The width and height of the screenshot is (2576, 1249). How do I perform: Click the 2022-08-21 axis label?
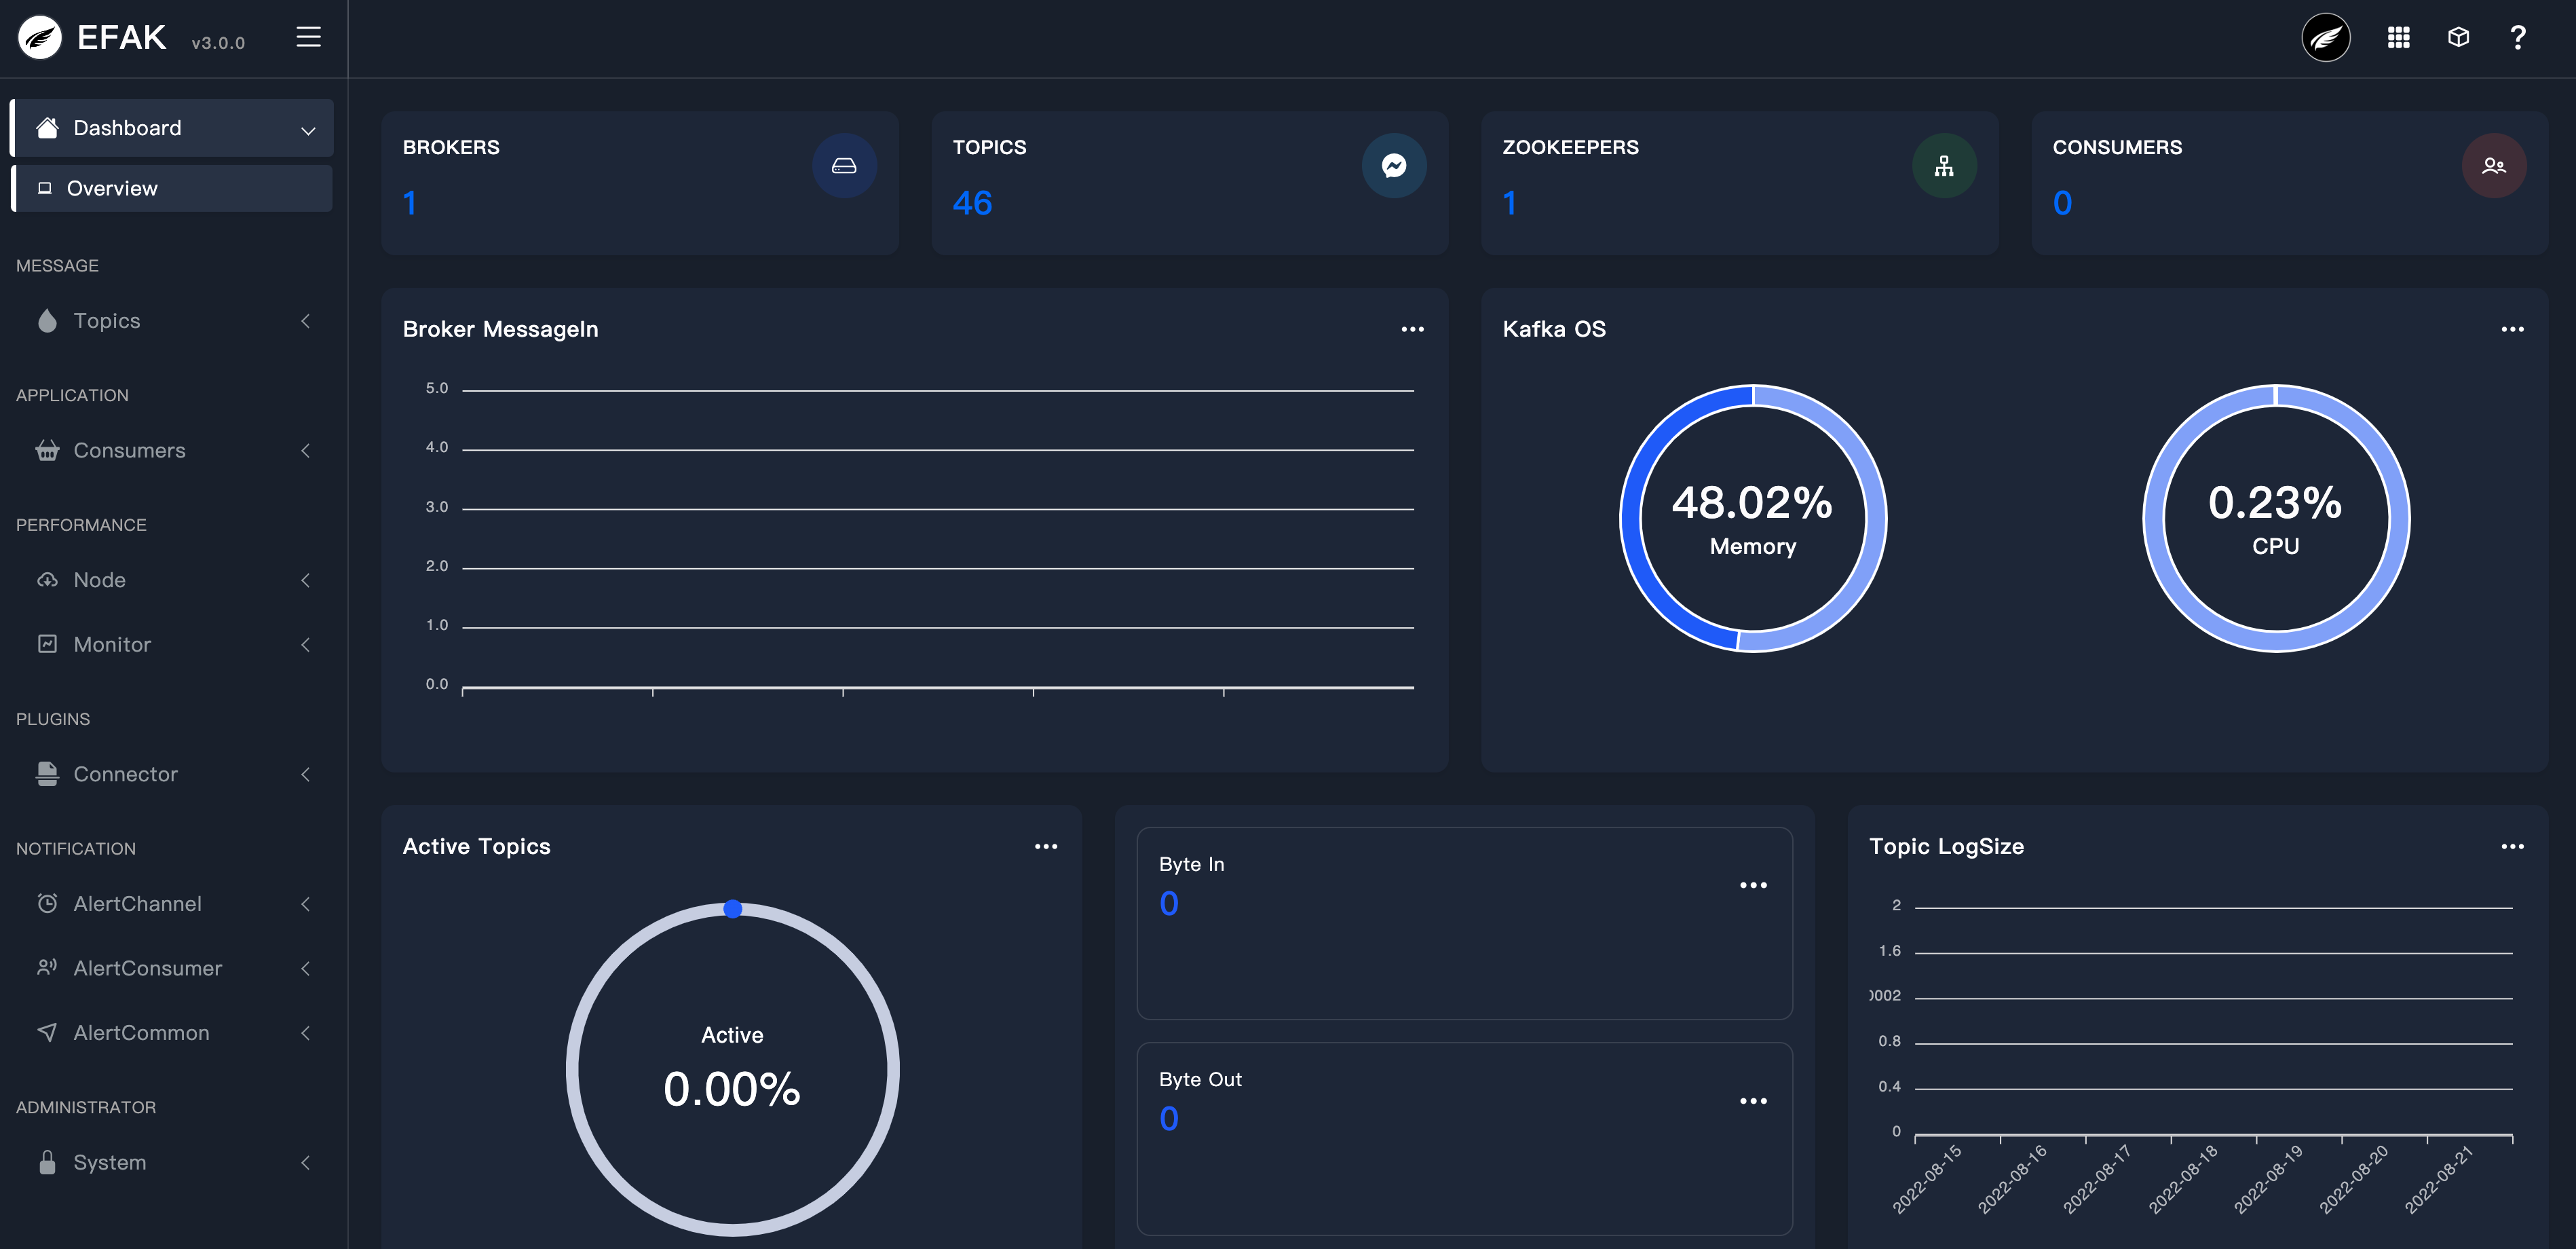tap(2440, 1179)
